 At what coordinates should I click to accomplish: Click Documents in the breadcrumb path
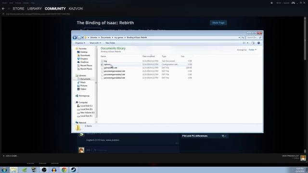coord(106,37)
